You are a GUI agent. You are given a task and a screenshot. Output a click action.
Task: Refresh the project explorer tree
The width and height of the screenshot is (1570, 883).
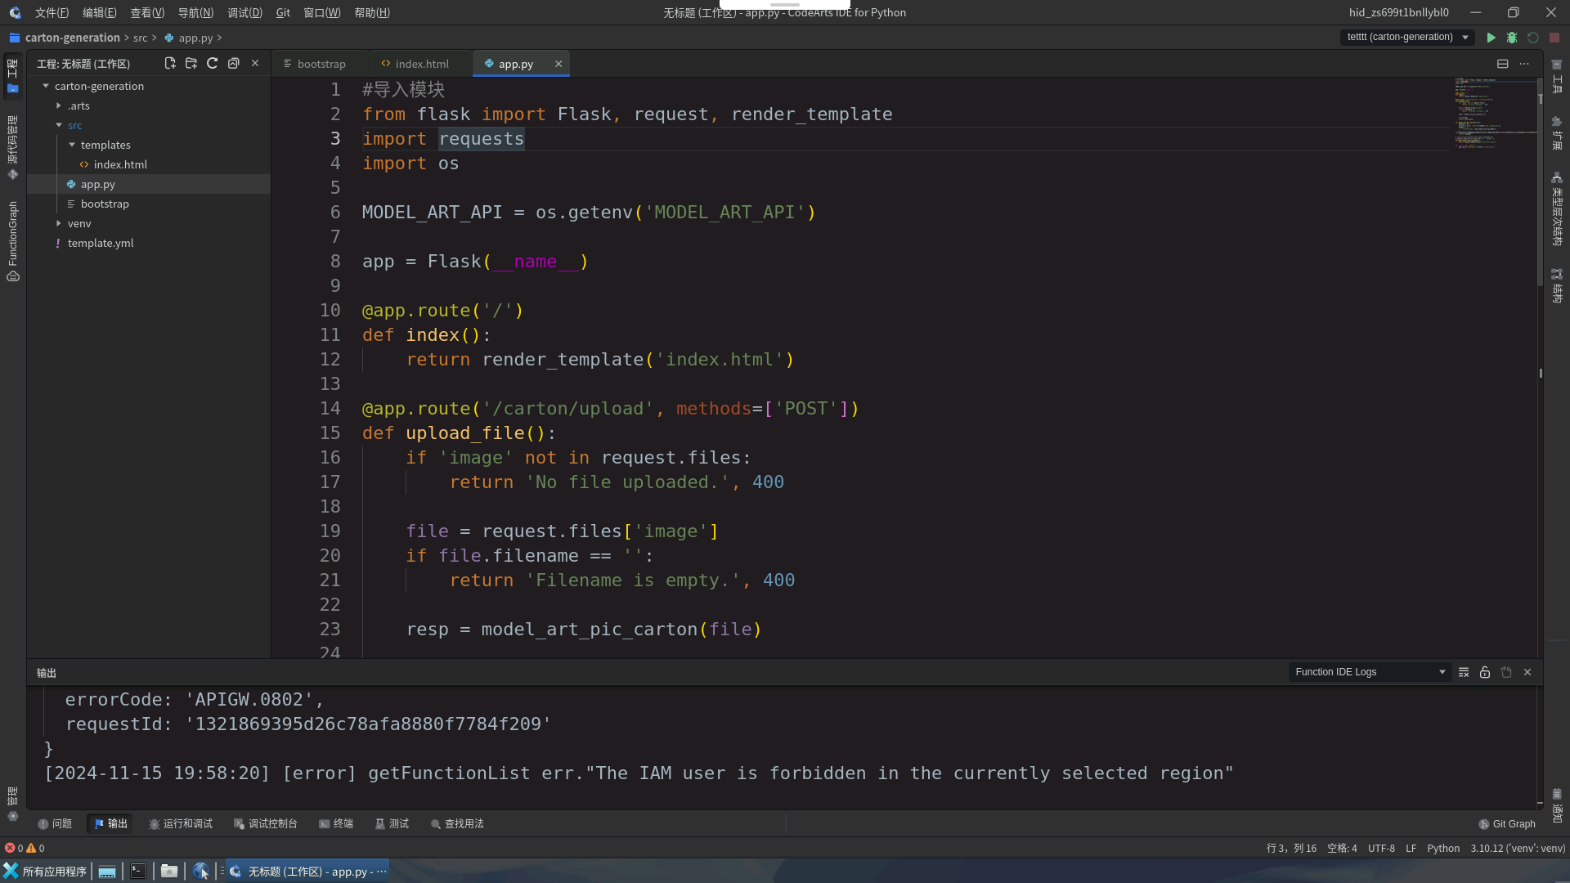213,64
